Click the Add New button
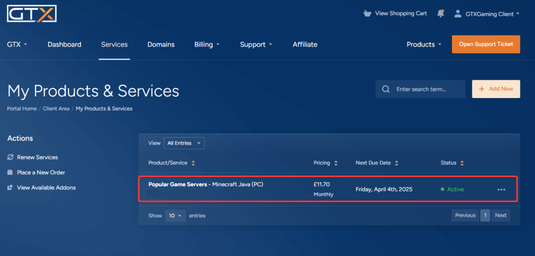The width and height of the screenshot is (535, 256). coord(496,89)
